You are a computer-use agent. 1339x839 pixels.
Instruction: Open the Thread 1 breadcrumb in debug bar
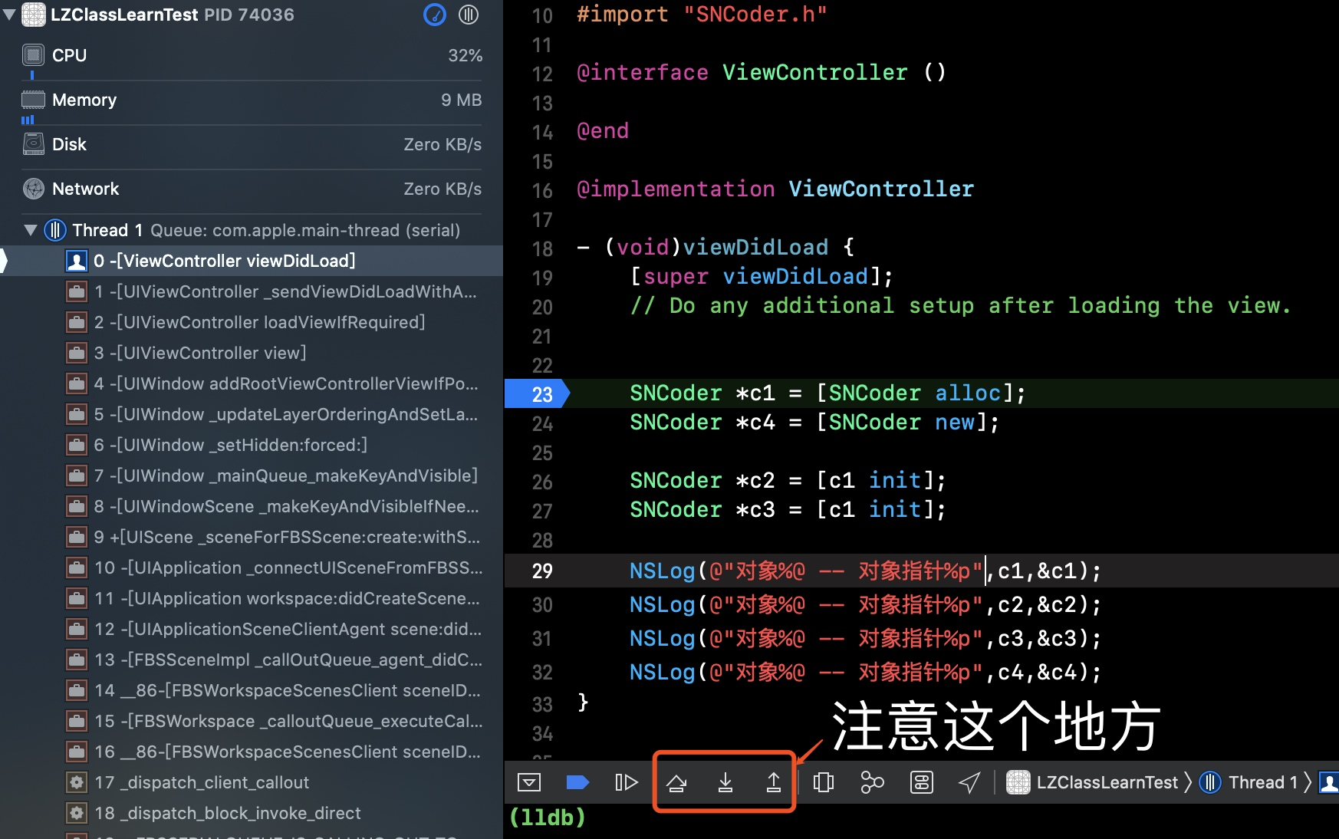point(1248,782)
